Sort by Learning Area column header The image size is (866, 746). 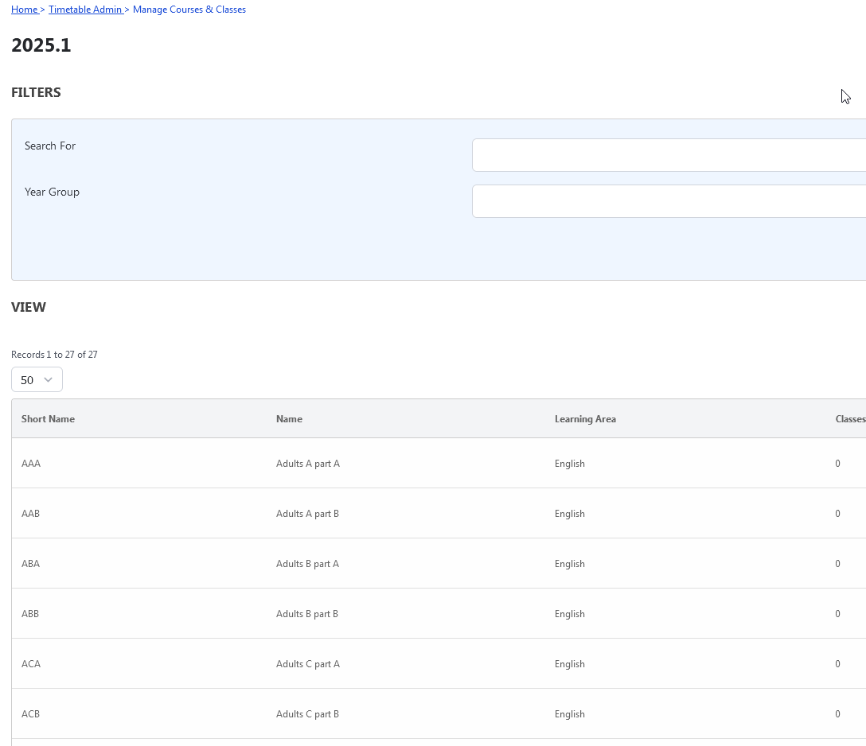[586, 419]
